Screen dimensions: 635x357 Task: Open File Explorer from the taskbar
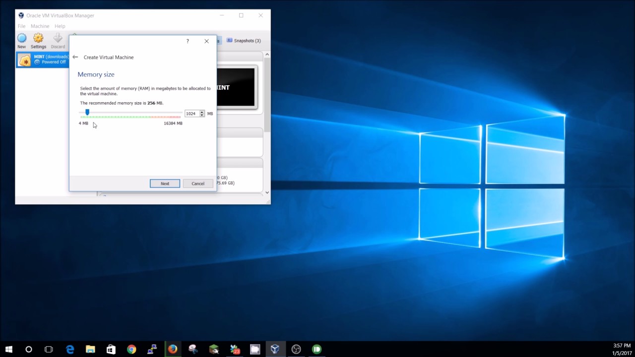(x=90, y=349)
